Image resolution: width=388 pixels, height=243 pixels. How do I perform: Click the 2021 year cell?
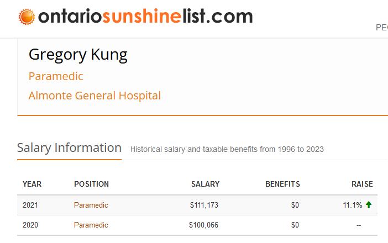click(31, 205)
